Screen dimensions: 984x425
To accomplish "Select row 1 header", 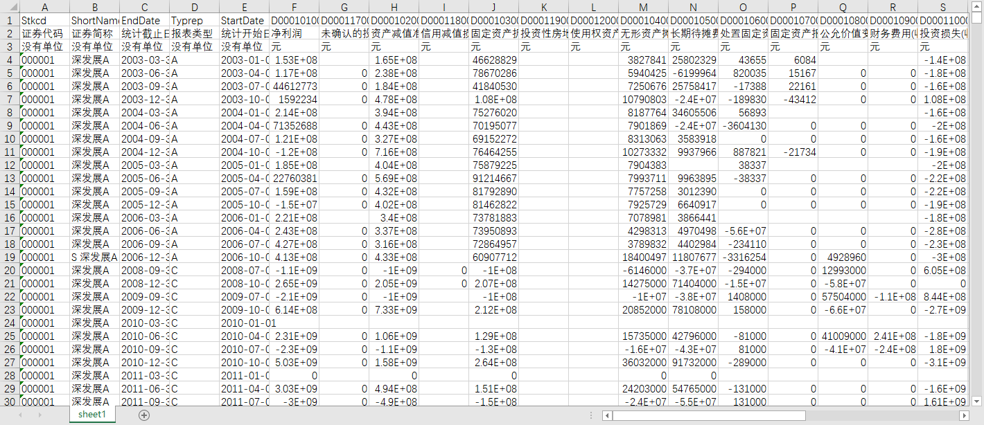I will pyautogui.click(x=9, y=20).
